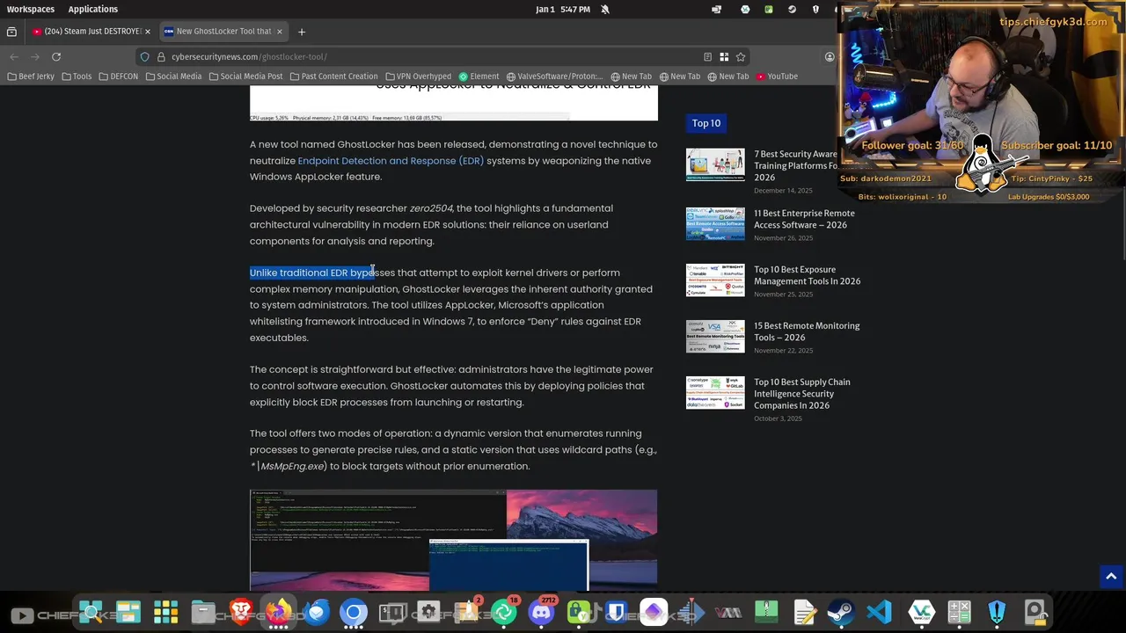Launch VeraCrypt from the dock
Screen dimensions: 1126x633
(921, 612)
